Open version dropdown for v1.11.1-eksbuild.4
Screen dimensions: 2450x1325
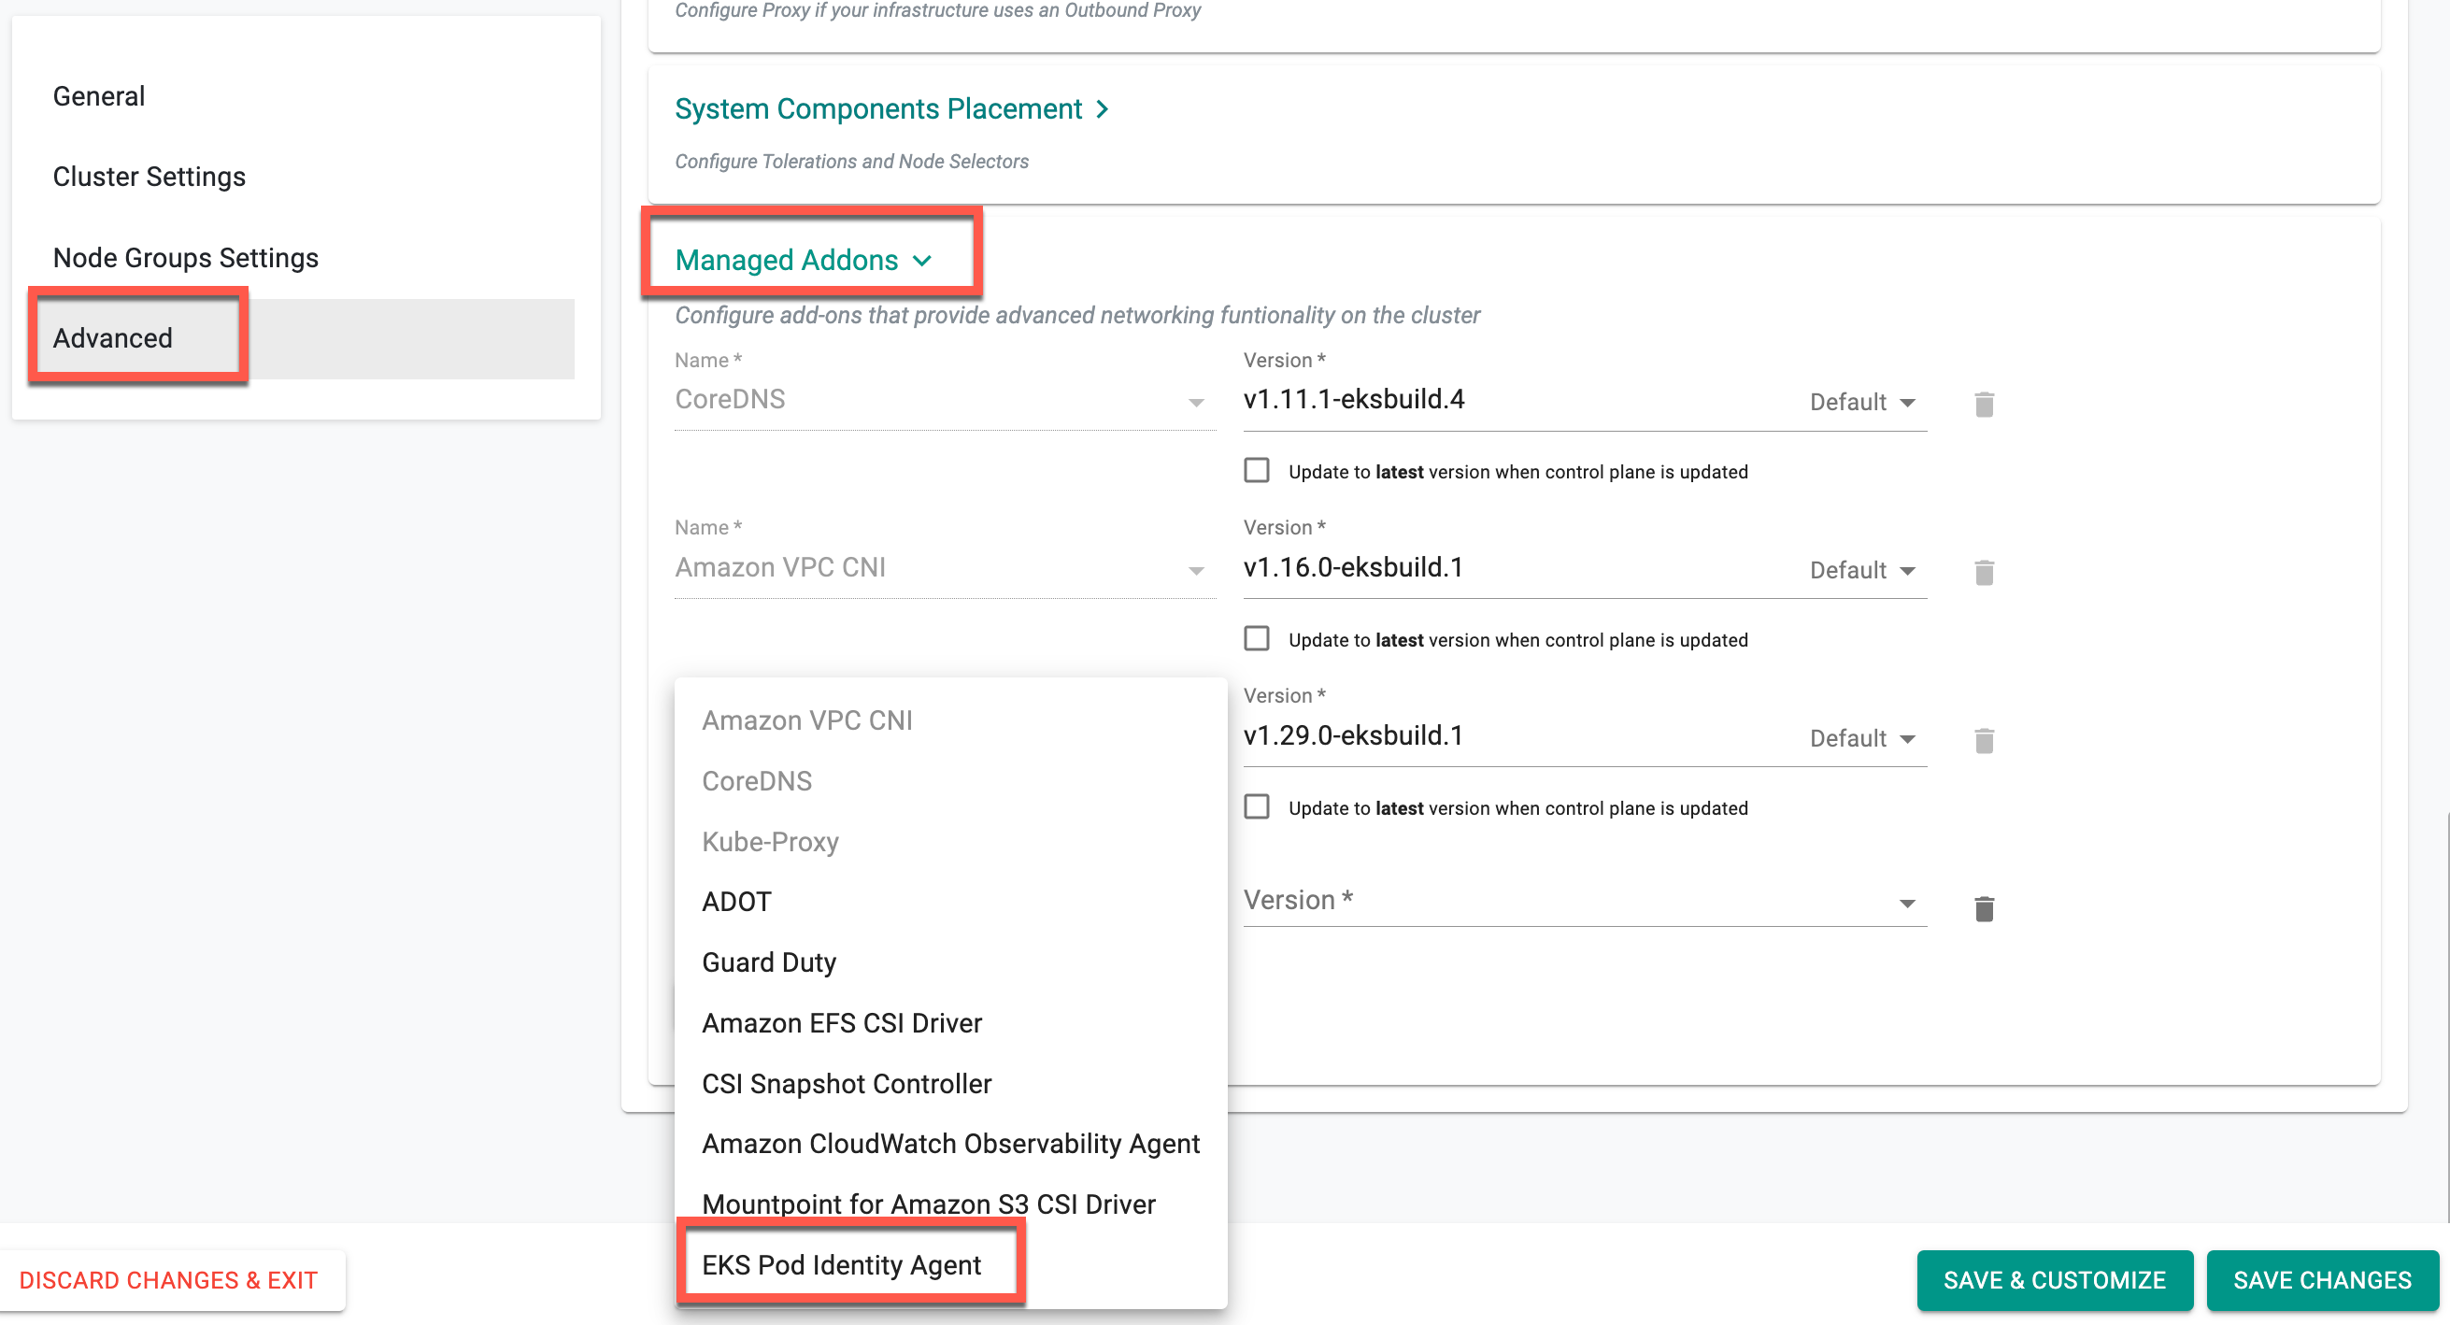1862,403
